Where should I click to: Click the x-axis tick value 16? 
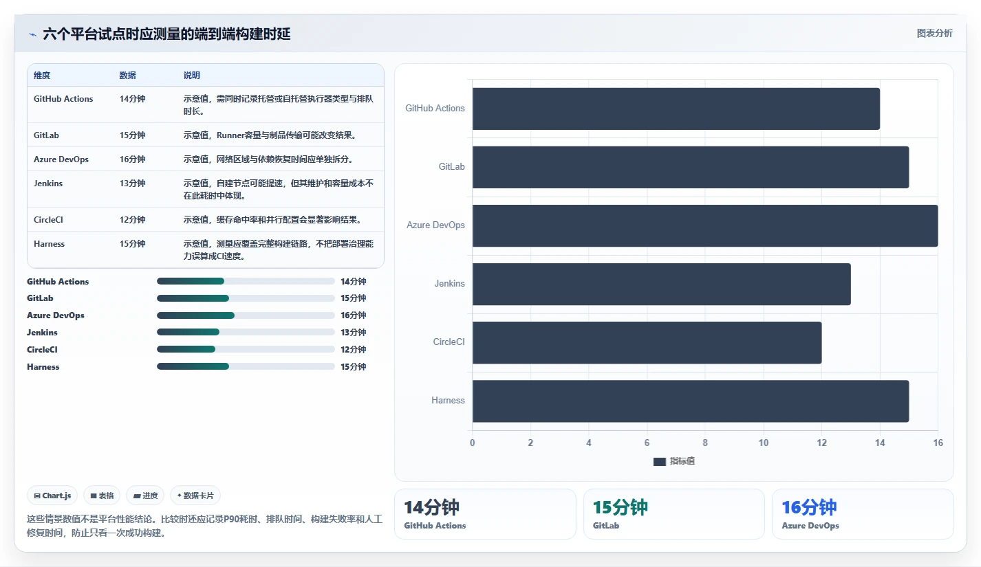(x=938, y=443)
